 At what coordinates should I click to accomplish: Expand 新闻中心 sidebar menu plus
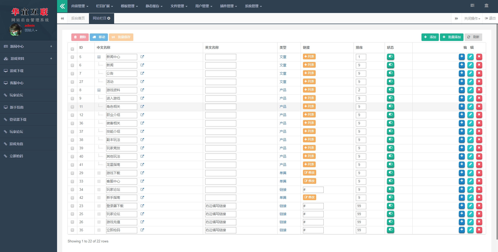pyautogui.click(x=51, y=46)
